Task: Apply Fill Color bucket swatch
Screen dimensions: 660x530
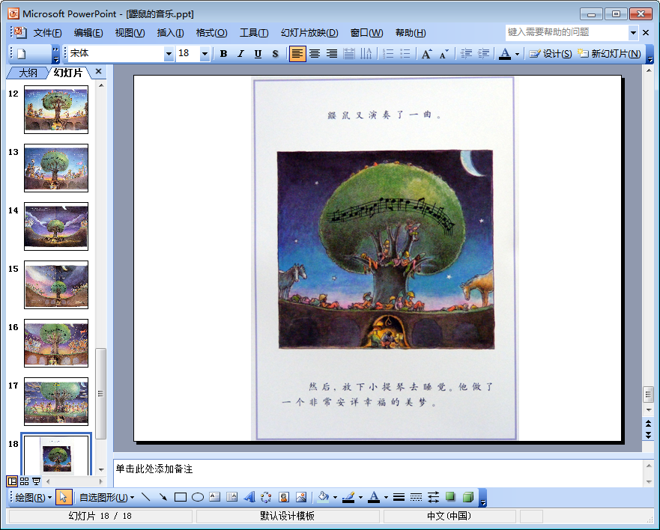Action: coord(323,498)
